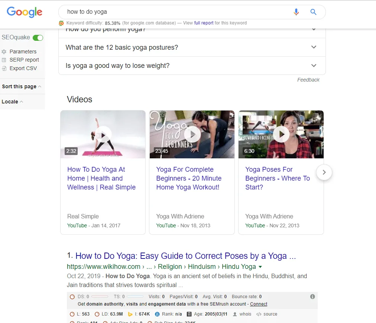Open 'Yoga Poses For Beginners - Where To Start?' title
376x323 pixels.
(x=278, y=178)
